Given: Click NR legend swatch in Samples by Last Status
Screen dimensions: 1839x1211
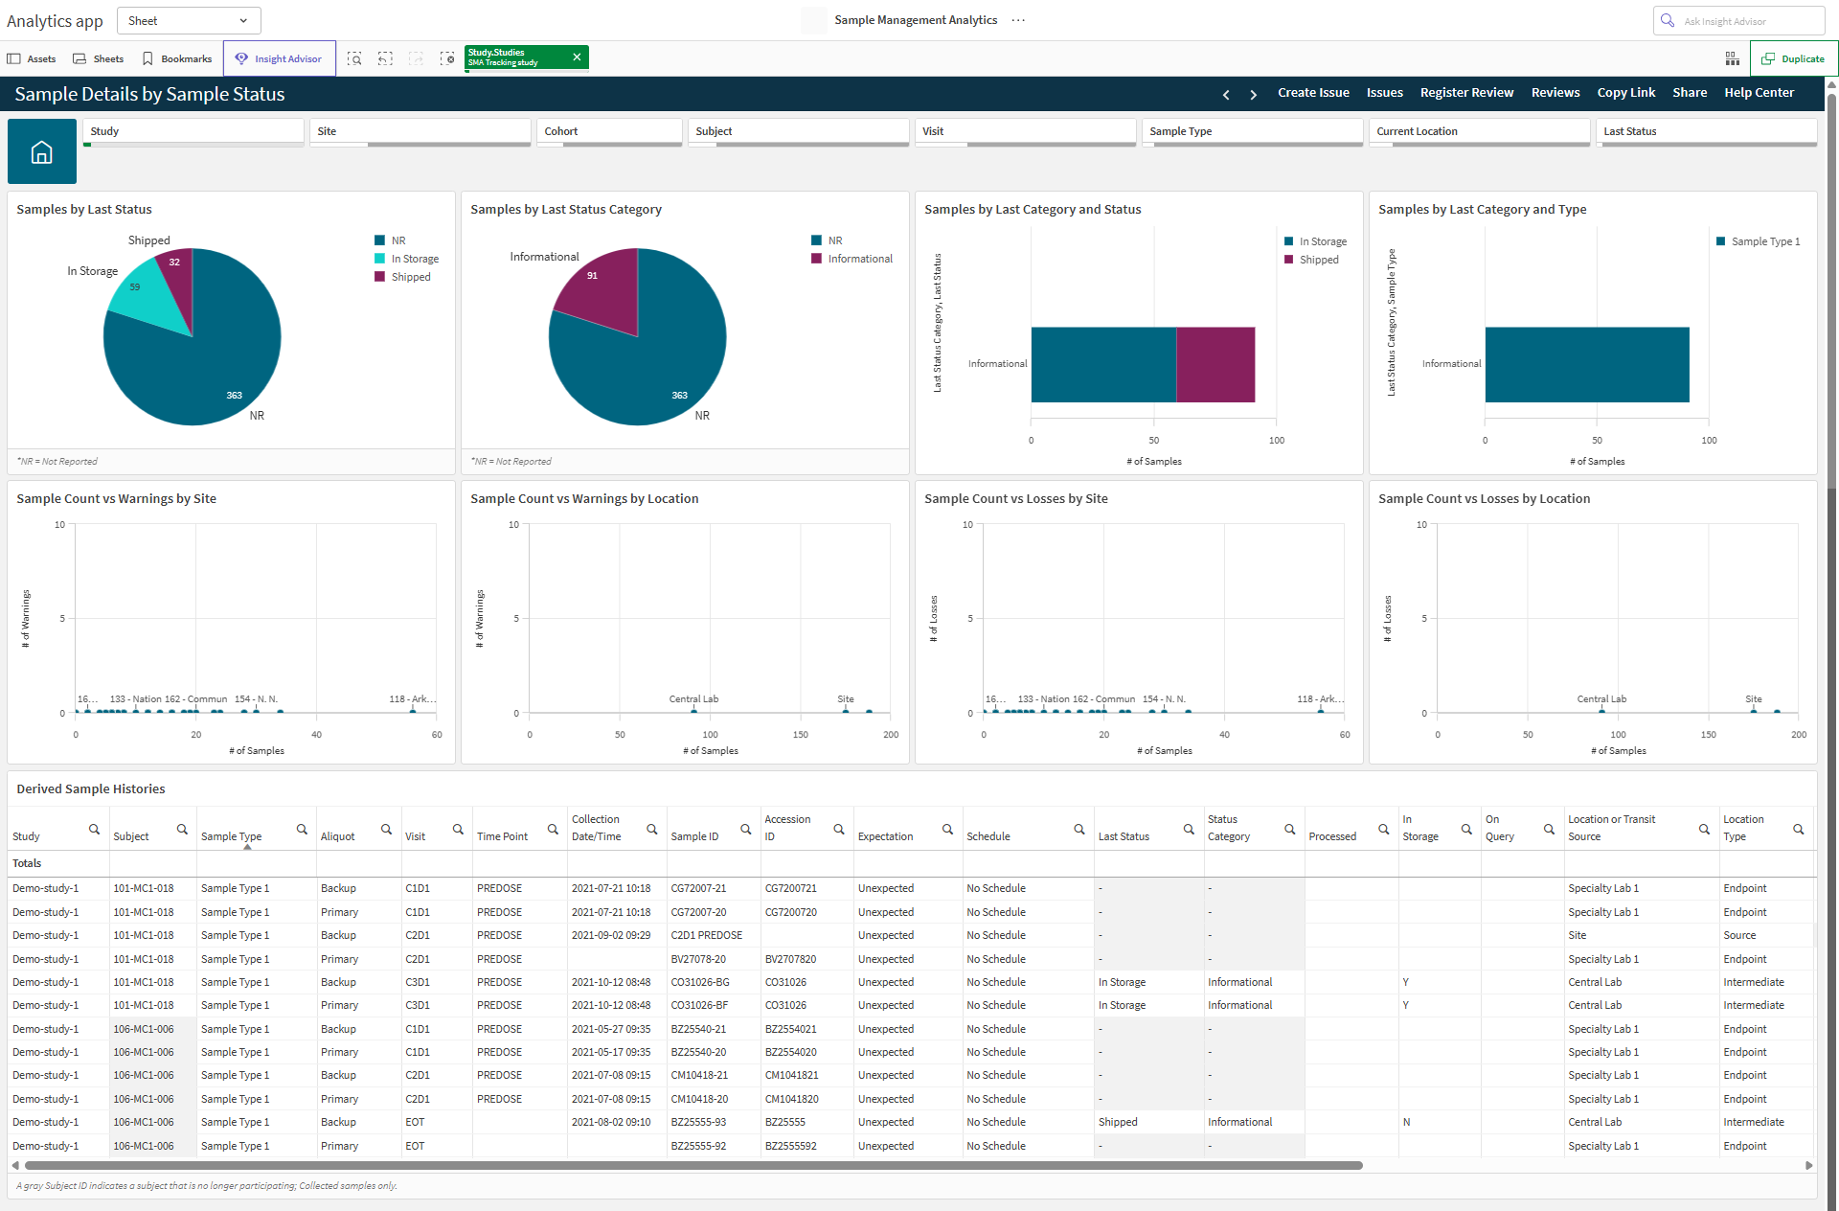Looking at the screenshot, I should click(x=380, y=240).
